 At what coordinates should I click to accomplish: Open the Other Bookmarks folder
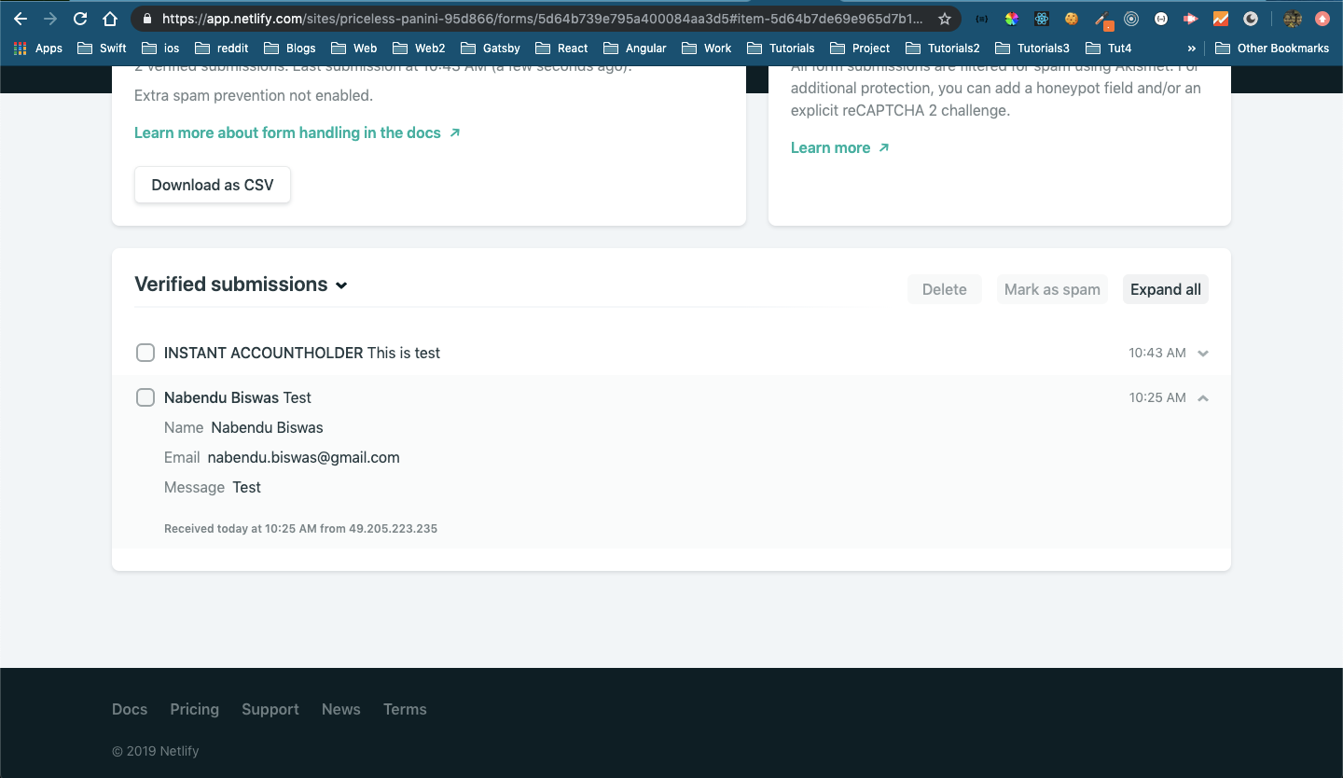(1272, 49)
